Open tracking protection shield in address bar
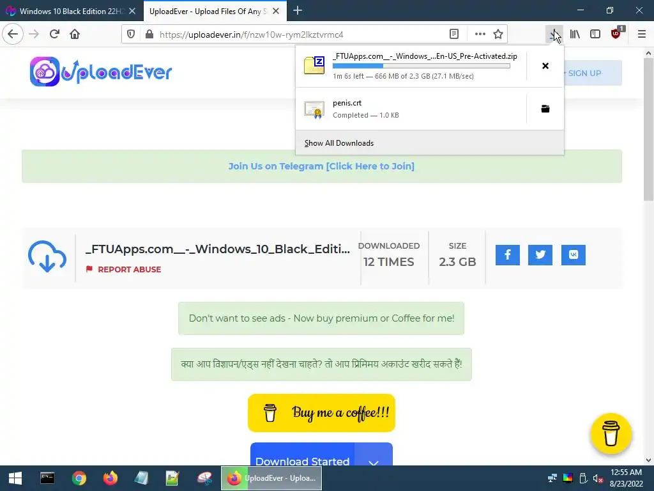 [x=131, y=35]
